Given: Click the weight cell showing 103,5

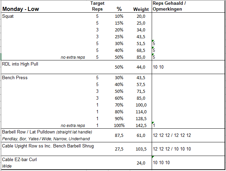Looking at the screenshot, I should [140, 149].
